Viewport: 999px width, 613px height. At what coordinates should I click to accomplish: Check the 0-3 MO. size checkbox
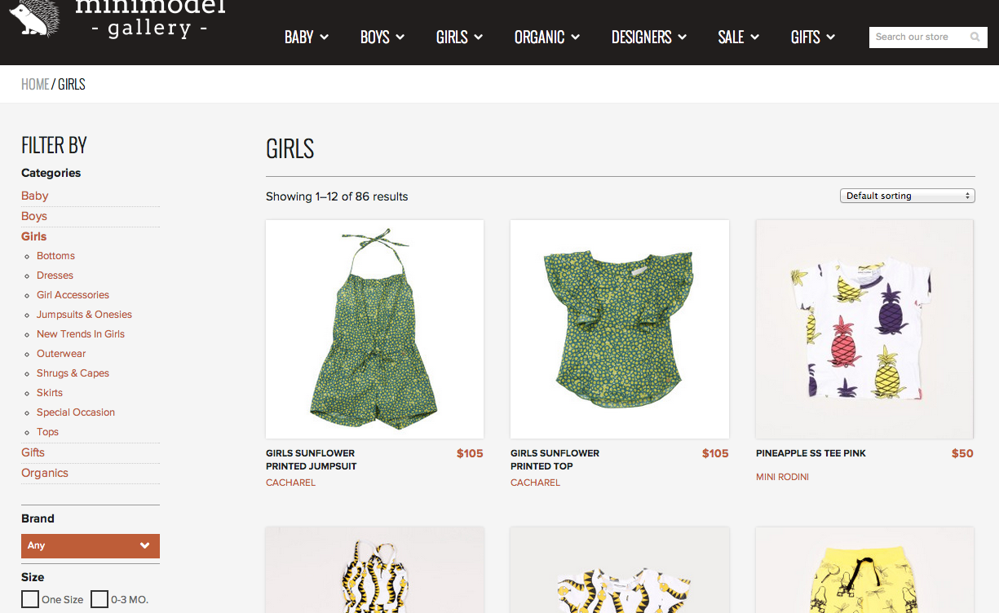point(99,599)
